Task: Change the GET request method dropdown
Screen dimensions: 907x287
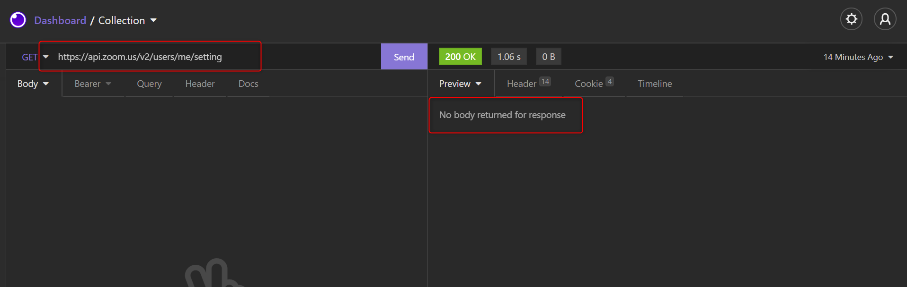Action: click(x=35, y=57)
